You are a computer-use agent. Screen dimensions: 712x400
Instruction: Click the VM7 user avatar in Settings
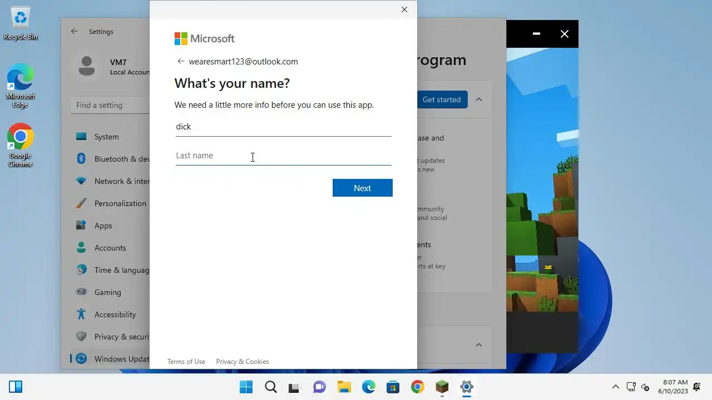point(86,67)
